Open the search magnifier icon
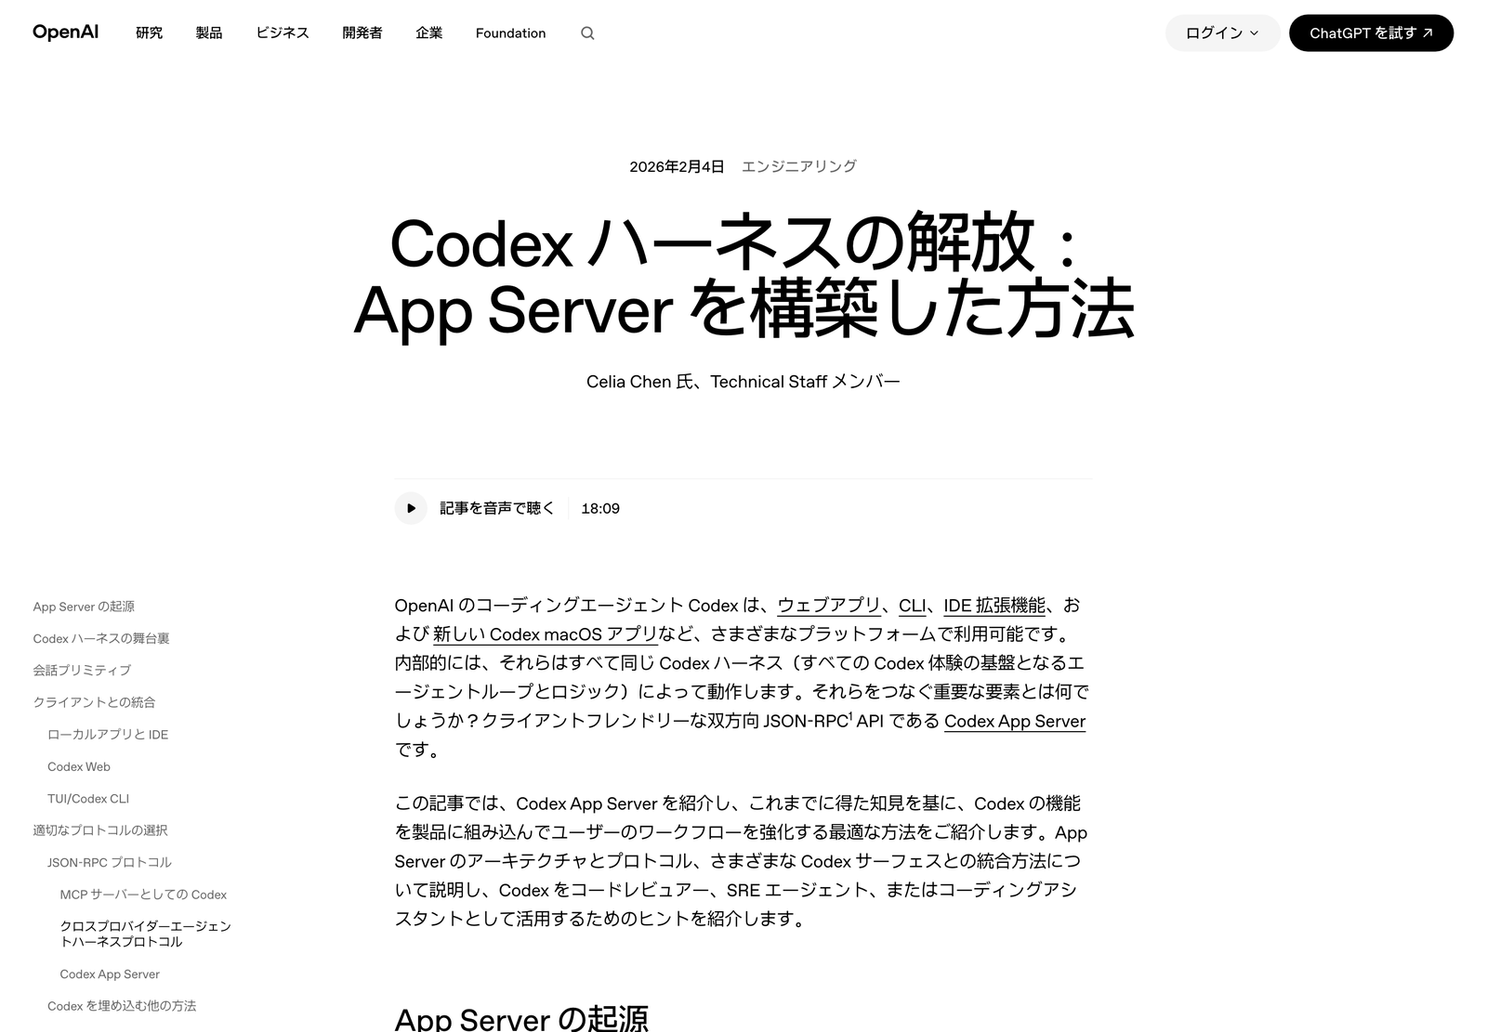Screen dimensions: 1487x1032 pyautogui.click(x=587, y=33)
